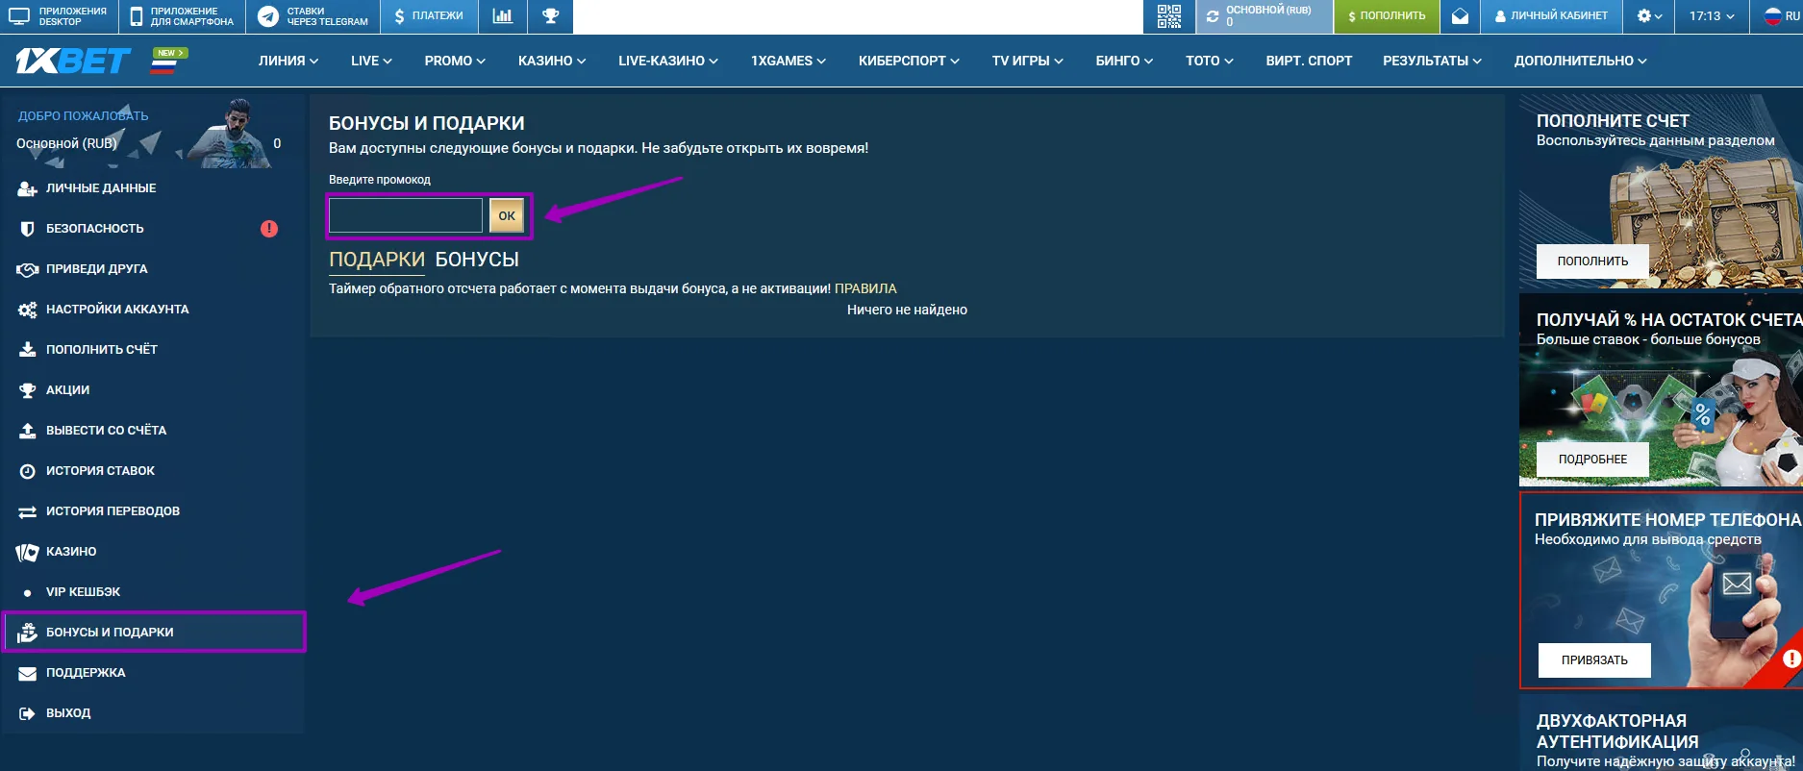The height and width of the screenshot is (771, 1803).
Task: Click the QR code icon
Action: [x=1168, y=16]
